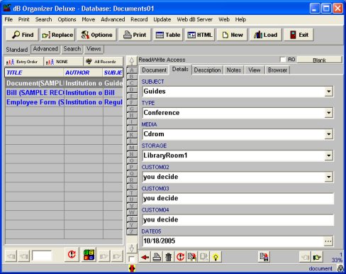Click the red refresh icon next to trash can

coord(180,257)
